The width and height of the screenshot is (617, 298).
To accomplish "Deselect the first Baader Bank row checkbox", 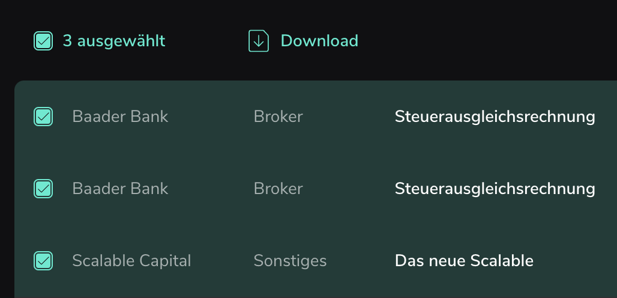I will (x=43, y=117).
